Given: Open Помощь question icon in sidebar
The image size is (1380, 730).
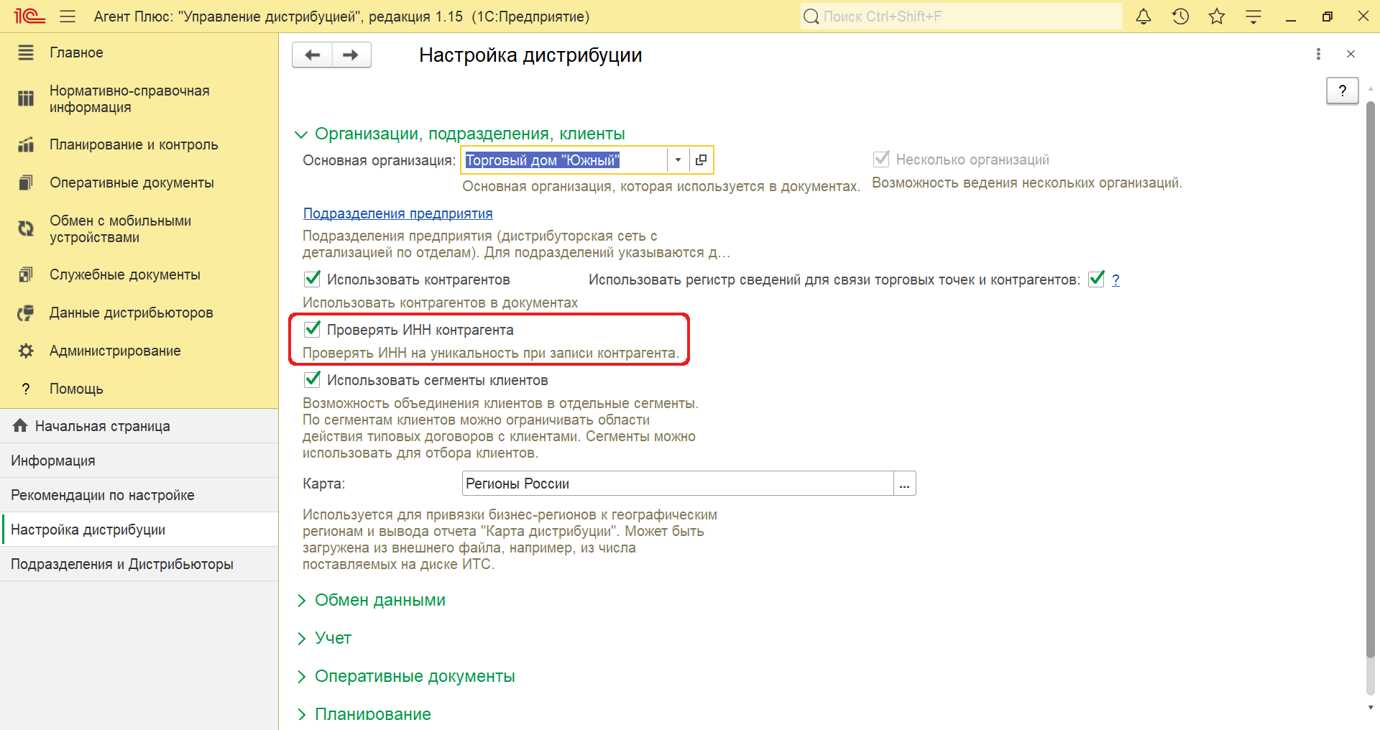Looking at the screenshot, I should [26, 389].
